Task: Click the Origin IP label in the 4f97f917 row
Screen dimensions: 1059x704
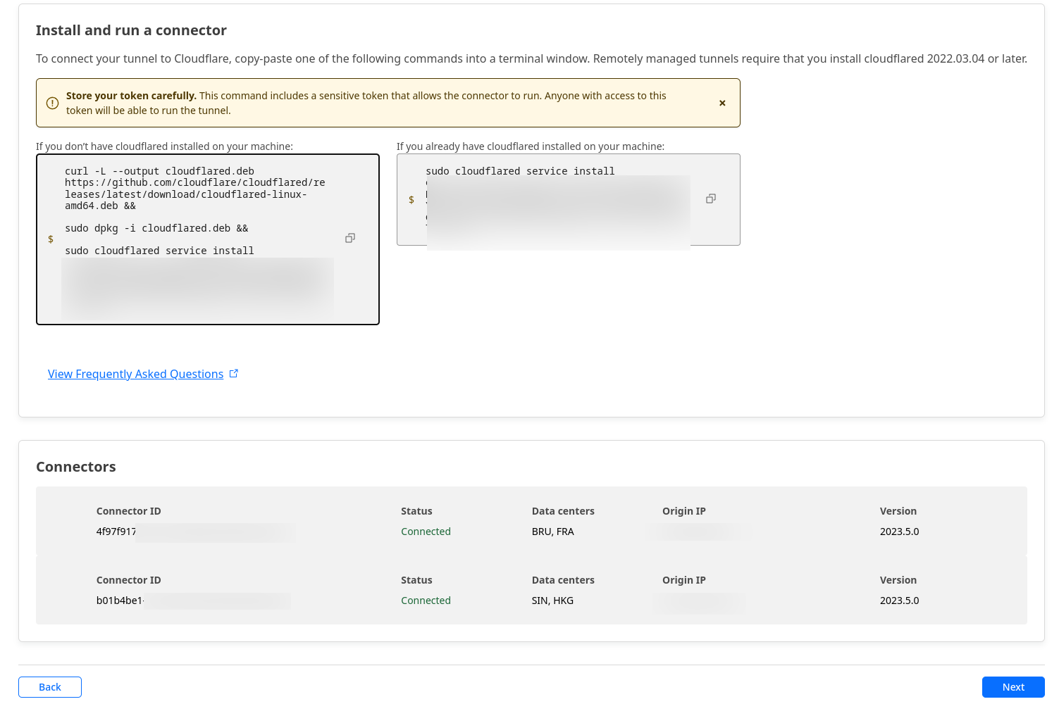Action: click(x=683, y=511)
